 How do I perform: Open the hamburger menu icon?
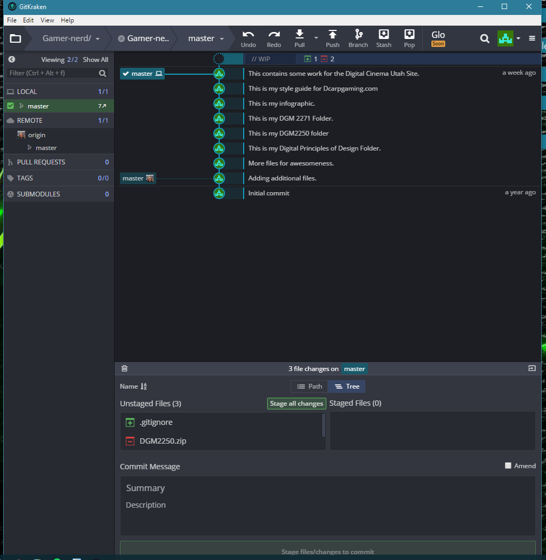[532, 38]
